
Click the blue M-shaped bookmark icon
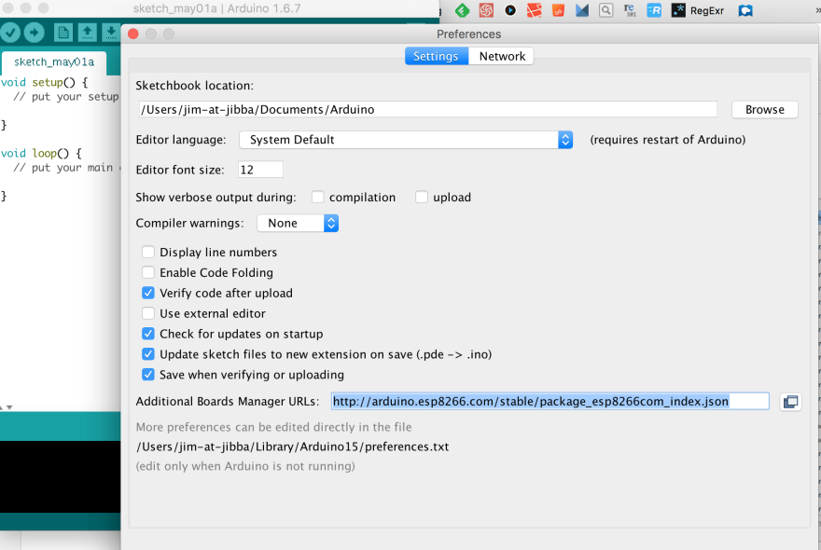click(x=582, y=10)
